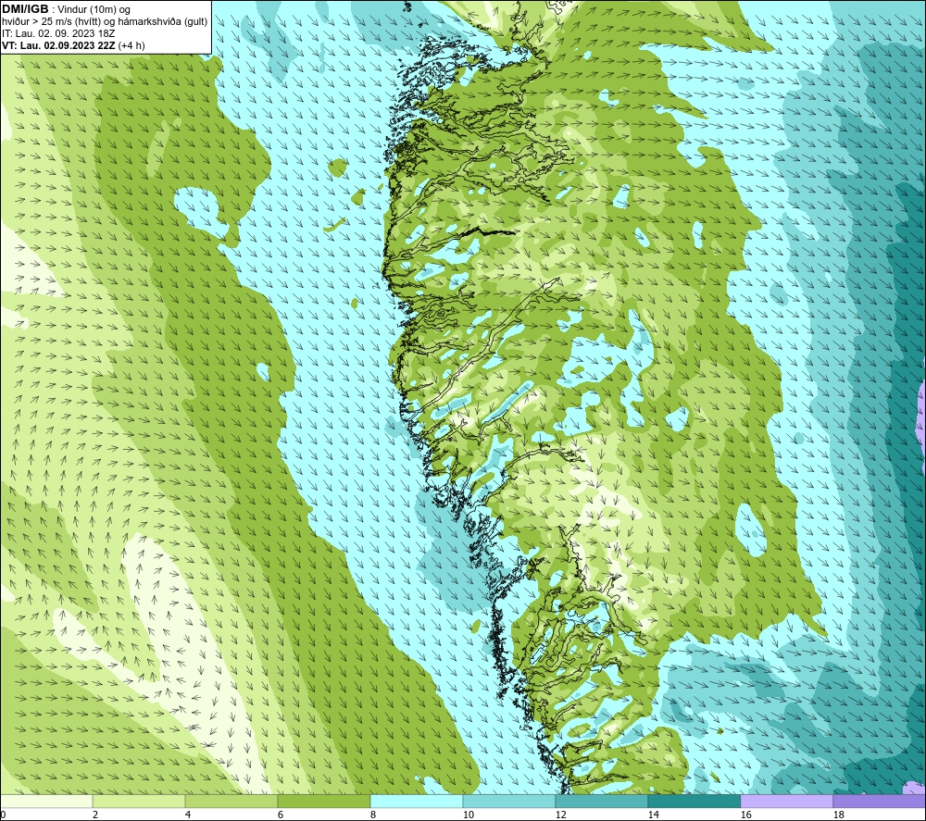Click the legend scale label "6"

point(281,815)
